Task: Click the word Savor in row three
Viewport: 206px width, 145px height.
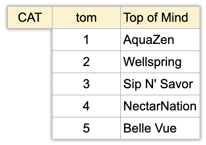Action: pos(177,84)
